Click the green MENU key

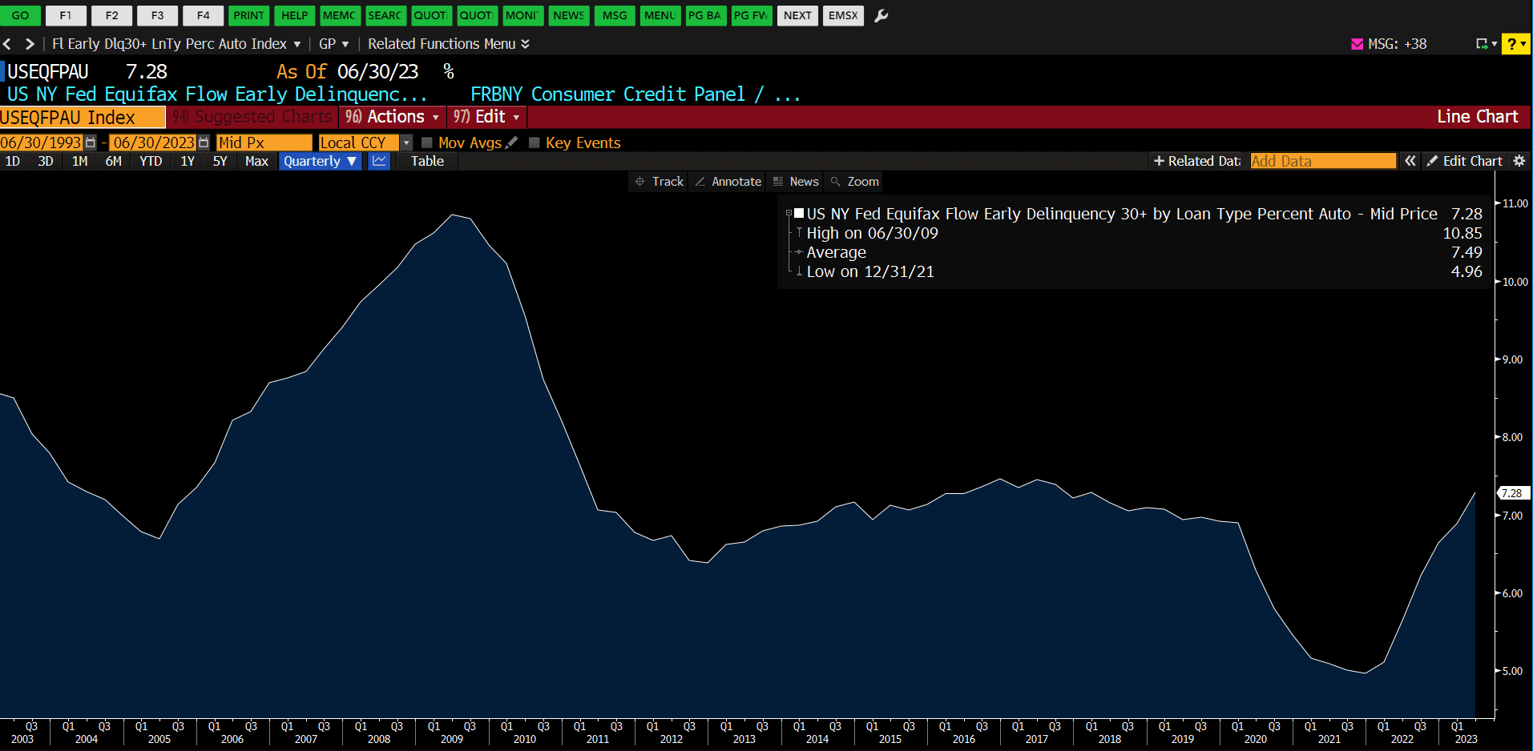[x=660, y=15]
